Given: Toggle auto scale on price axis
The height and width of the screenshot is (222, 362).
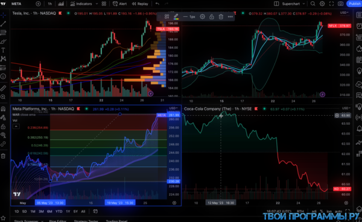Looking at the screenshot, I should click(x=338, y=211).
